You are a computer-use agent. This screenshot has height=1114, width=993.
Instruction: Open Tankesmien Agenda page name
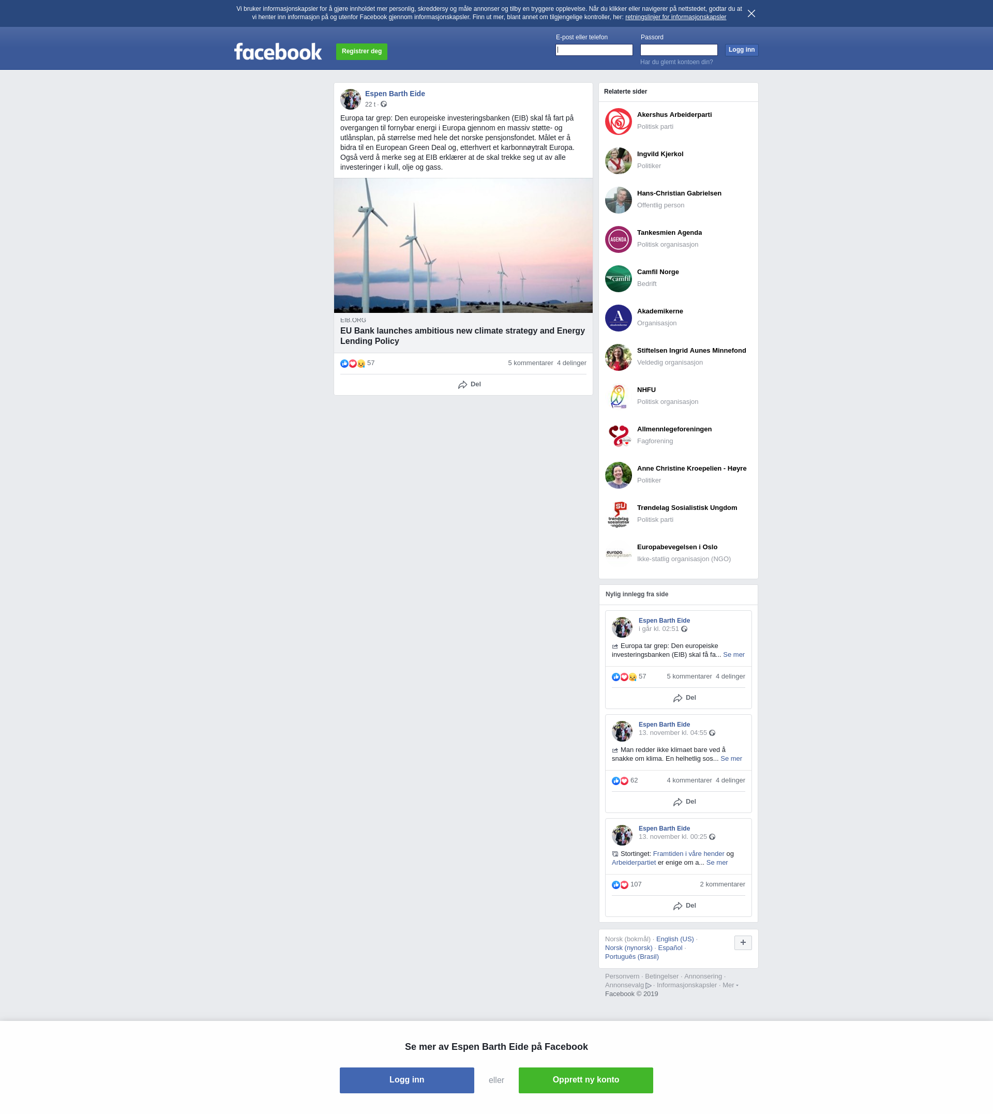(669, 233)
